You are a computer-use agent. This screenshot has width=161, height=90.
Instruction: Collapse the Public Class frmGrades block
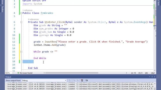coord(21,13)
